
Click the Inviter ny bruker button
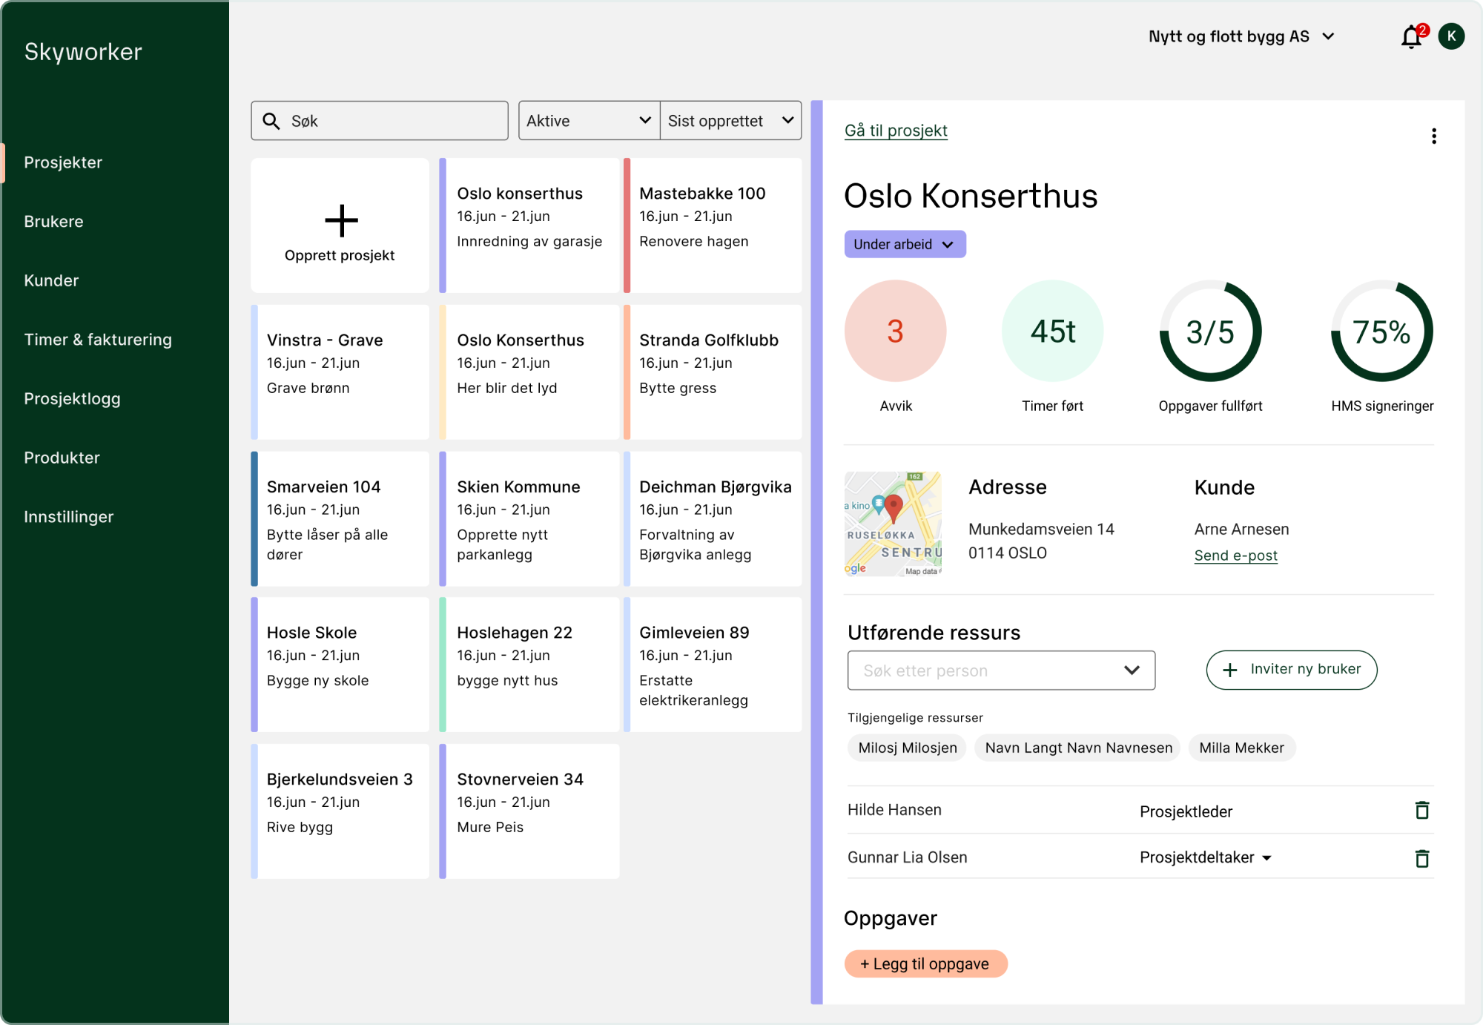pos(1291,670)
